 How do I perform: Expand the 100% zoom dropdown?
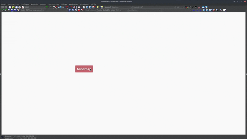(x=35, y=7)
